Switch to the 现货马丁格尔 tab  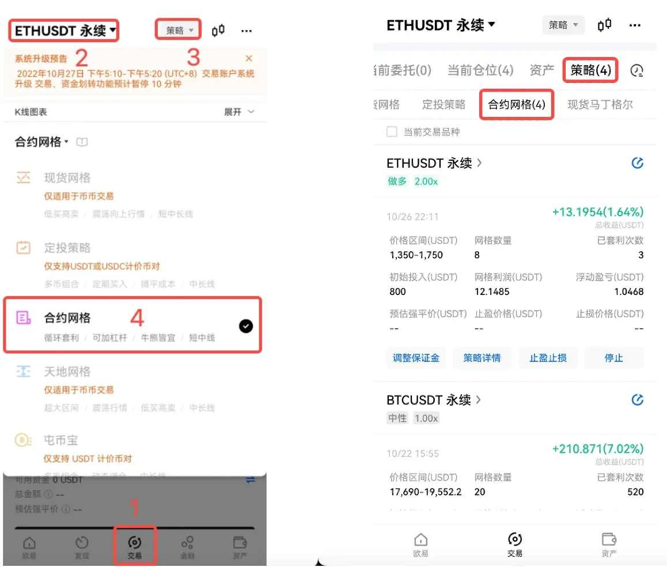point(600,105)
